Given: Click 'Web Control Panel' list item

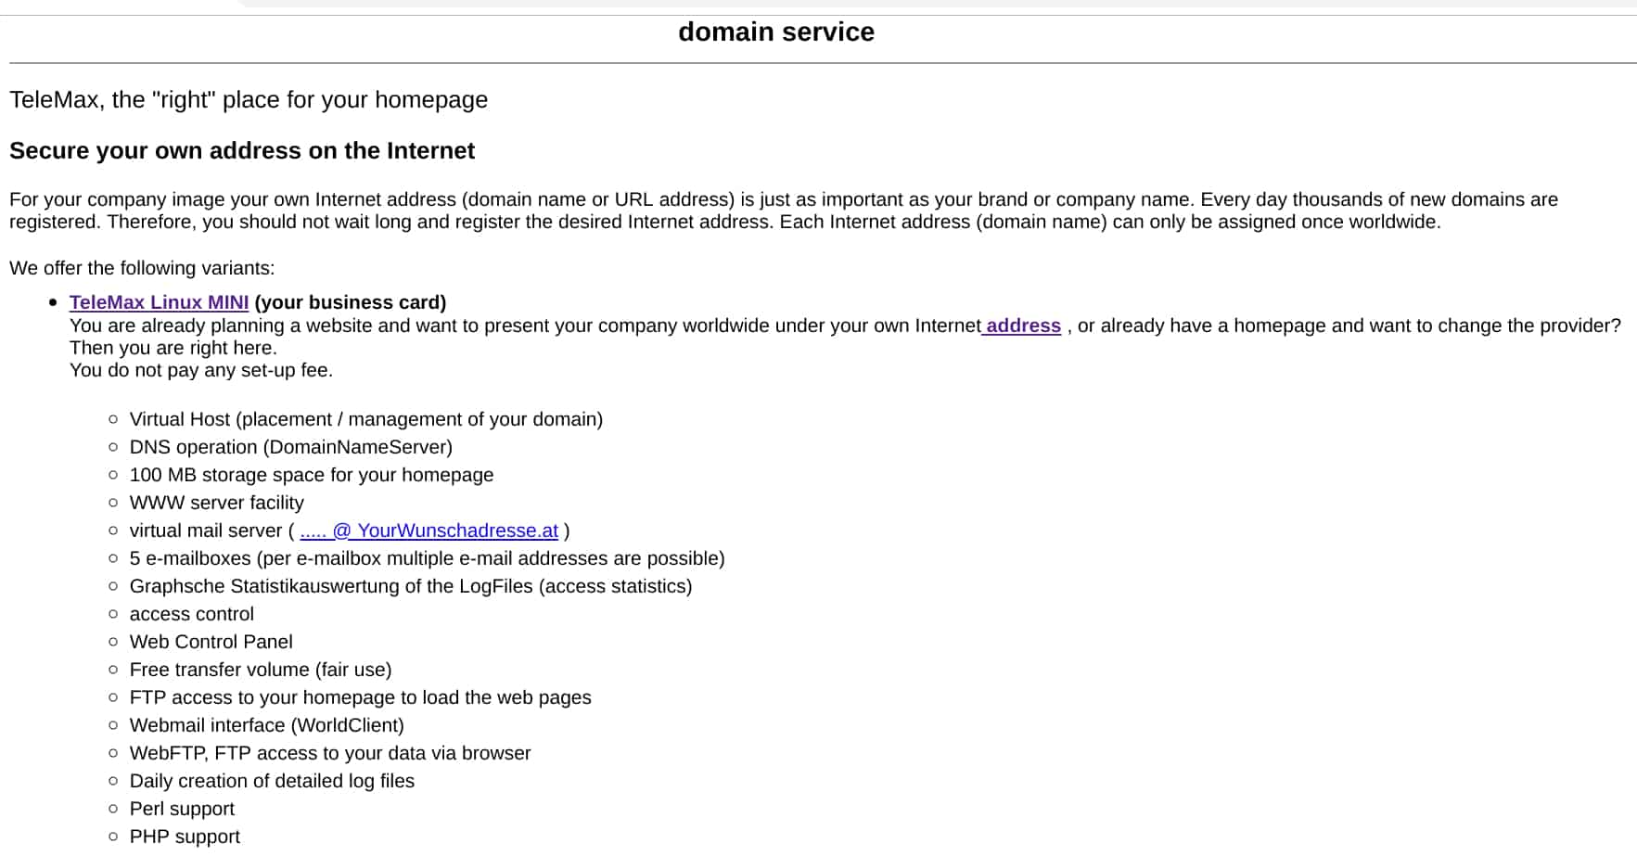Looking at the screenshot, I should coord(211,642).
